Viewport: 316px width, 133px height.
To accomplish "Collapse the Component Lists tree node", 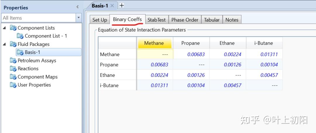I will 4,28.
